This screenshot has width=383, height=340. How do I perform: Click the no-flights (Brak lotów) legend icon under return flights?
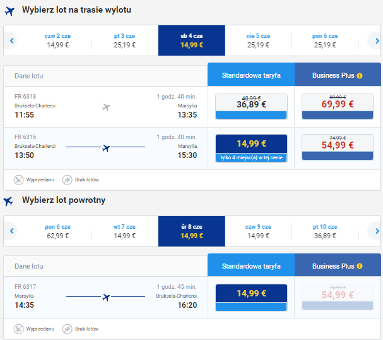tap(67, 329)
